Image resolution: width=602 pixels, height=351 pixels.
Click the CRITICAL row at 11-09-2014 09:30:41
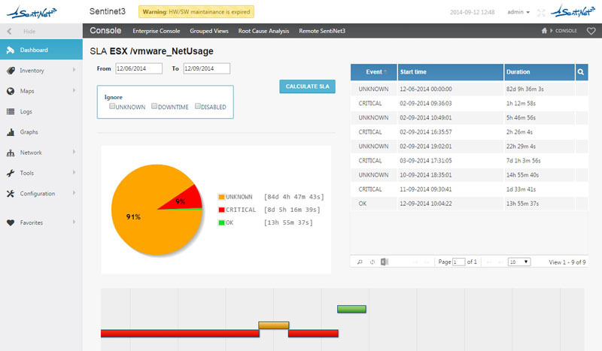point(469,189)
